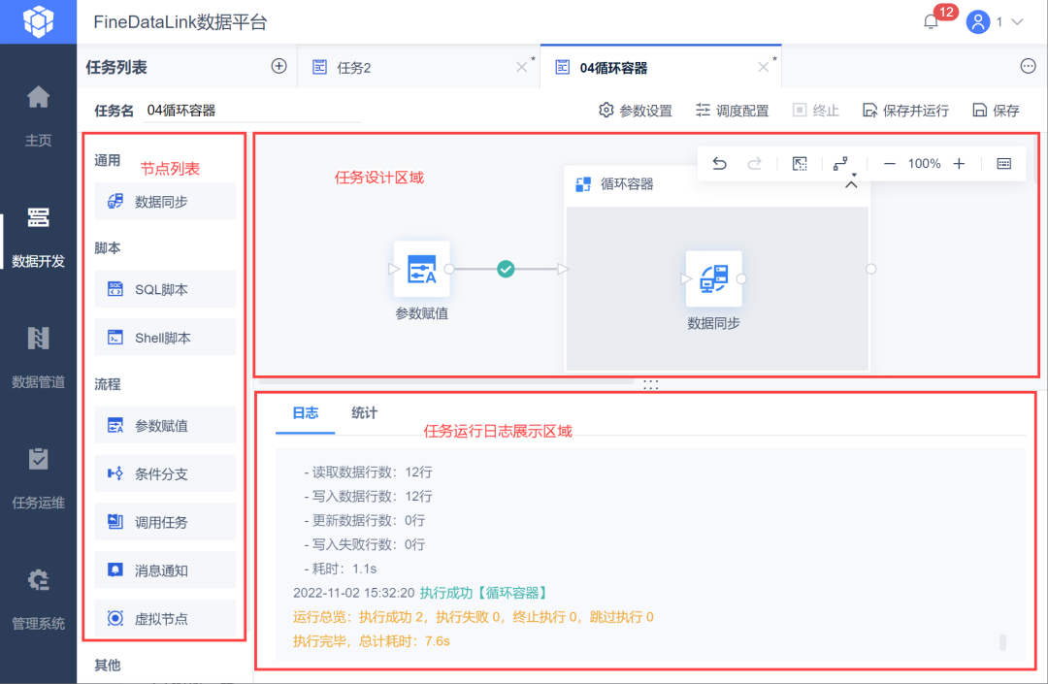1048x684 pixels.
Task: Expand the user account dropdown arrow
Action: point(1017,22)
